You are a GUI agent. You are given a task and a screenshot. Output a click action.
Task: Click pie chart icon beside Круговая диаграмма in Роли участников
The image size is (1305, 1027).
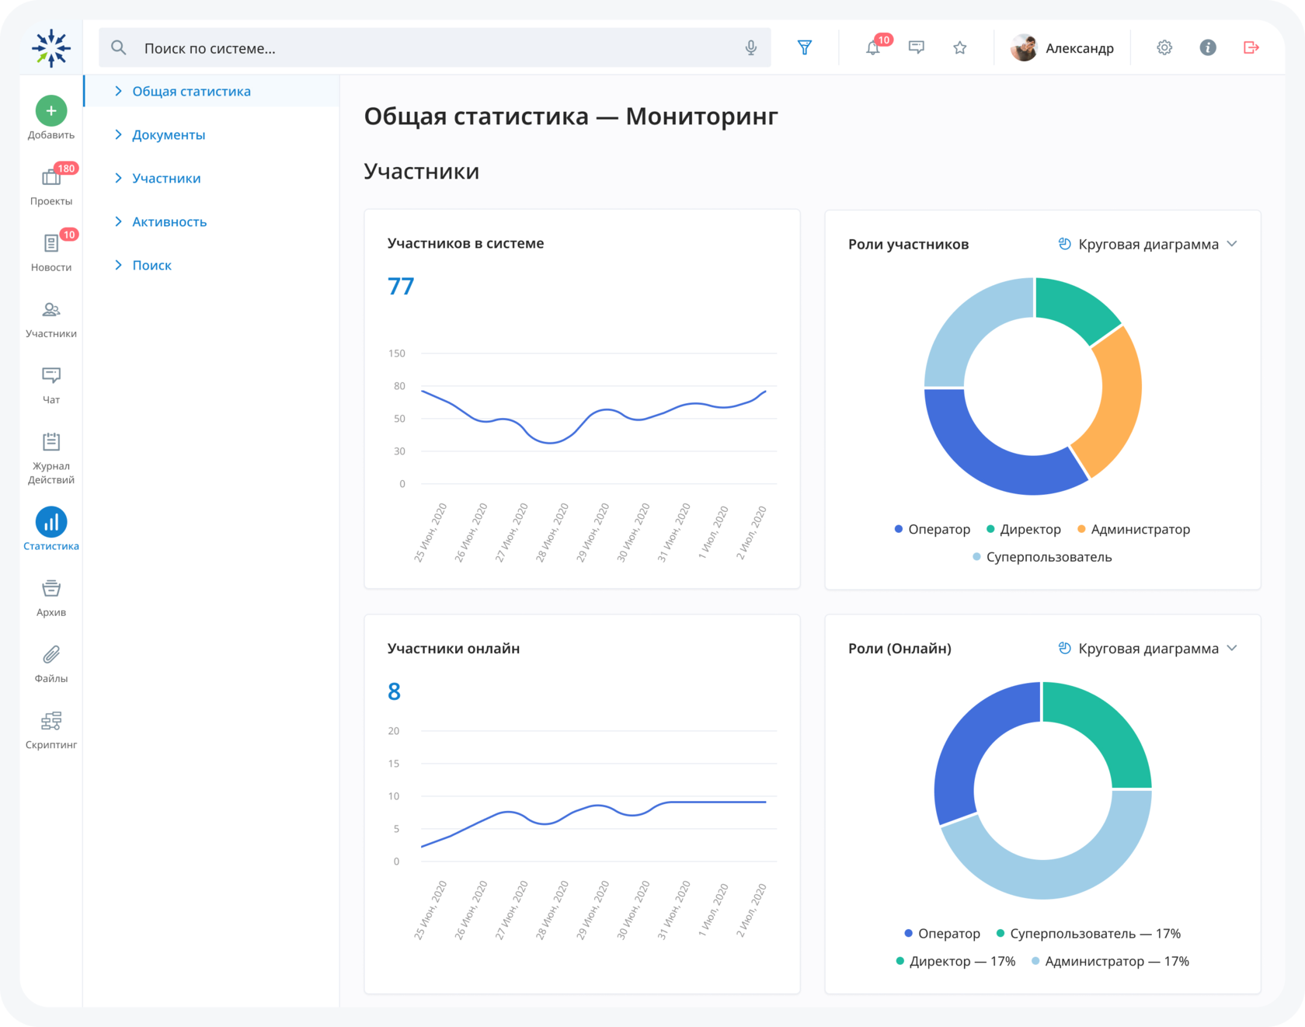[x=1065, y=244]
